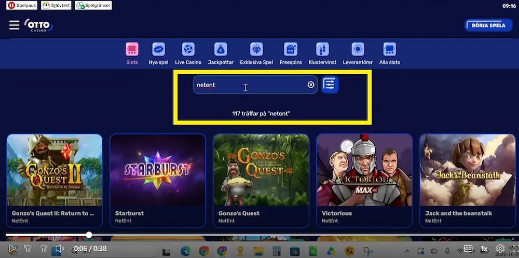Mute the video with the speaker icon
The image size is (519, 258).
click(x=59, y=248)
